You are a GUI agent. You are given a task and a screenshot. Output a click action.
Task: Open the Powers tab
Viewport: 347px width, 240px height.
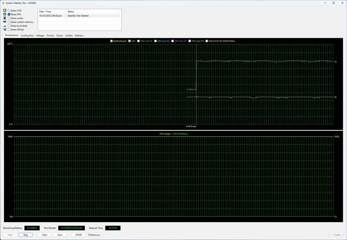coord(50,35)
